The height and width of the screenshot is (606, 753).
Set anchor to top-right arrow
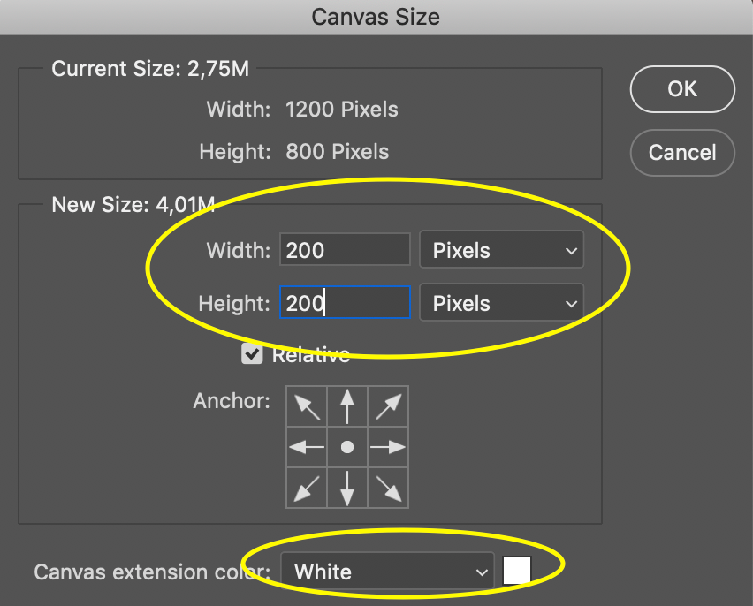388,406
